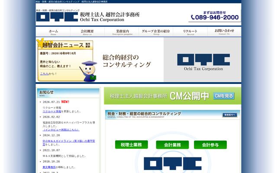Viewport: 277px width, 173px height.
Task: Click the date 2021.10.07 news entry
Action: click(x=51, y=151)
